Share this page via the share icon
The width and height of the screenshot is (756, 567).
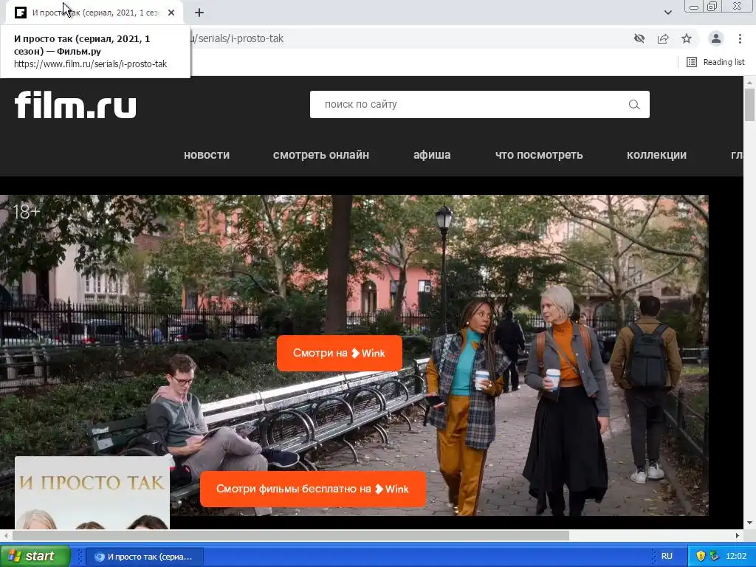coord(663,38)
